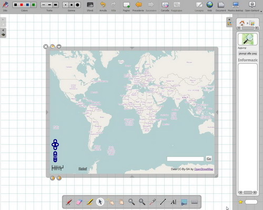Click the map search input field
This screenshot has width=263, height=210.
coord(185,159)
